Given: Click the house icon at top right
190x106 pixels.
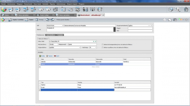Looking at the screenshot, I should (171, 9).
